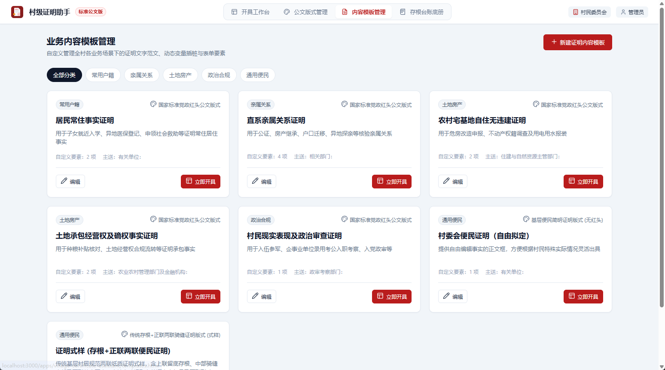Open the 存根台账底册 tab
This screenshot has height=370, width=665.
(421, 12)
